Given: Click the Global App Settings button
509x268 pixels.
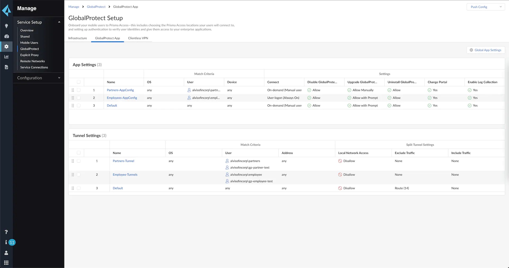Looking at the screenshot, I should click(486, 50).
